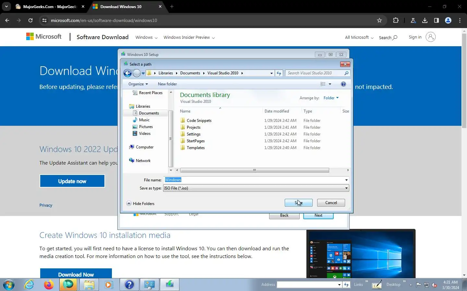The width and height of the screenshot is (467, 291).
Task: Switch to the MajorGeeks.Com tab
Action: click(50, 6)
